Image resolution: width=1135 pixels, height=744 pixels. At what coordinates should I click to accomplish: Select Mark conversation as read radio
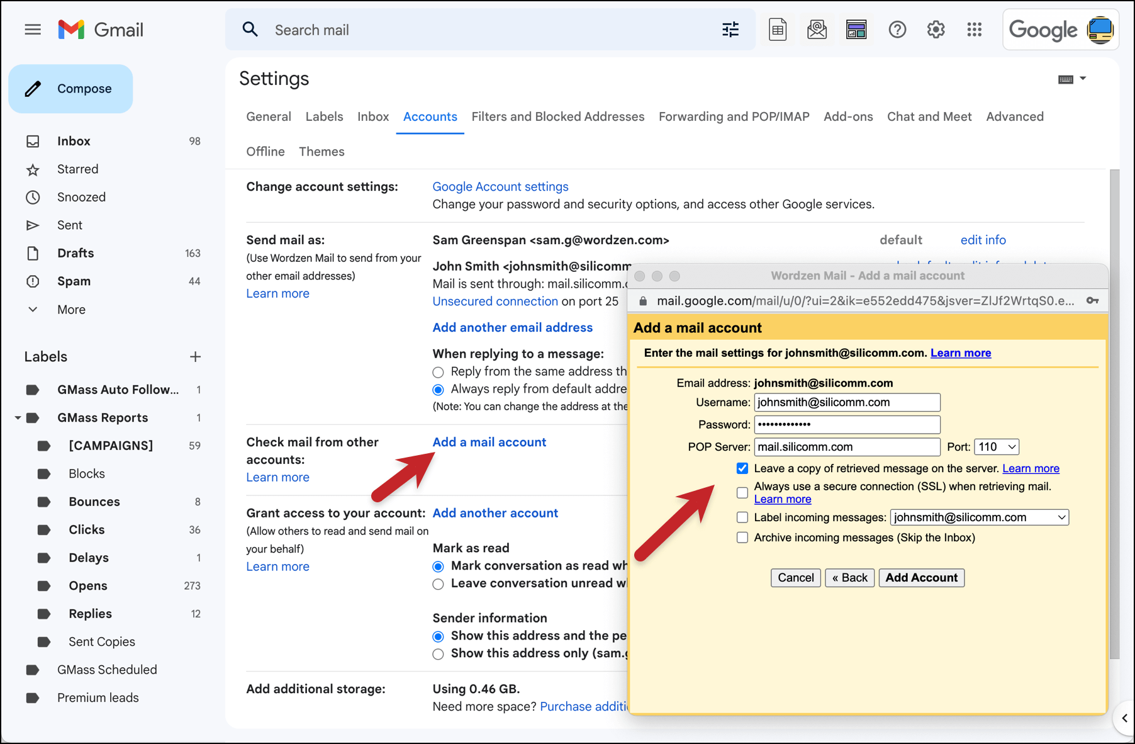click(x=438, y=566)
